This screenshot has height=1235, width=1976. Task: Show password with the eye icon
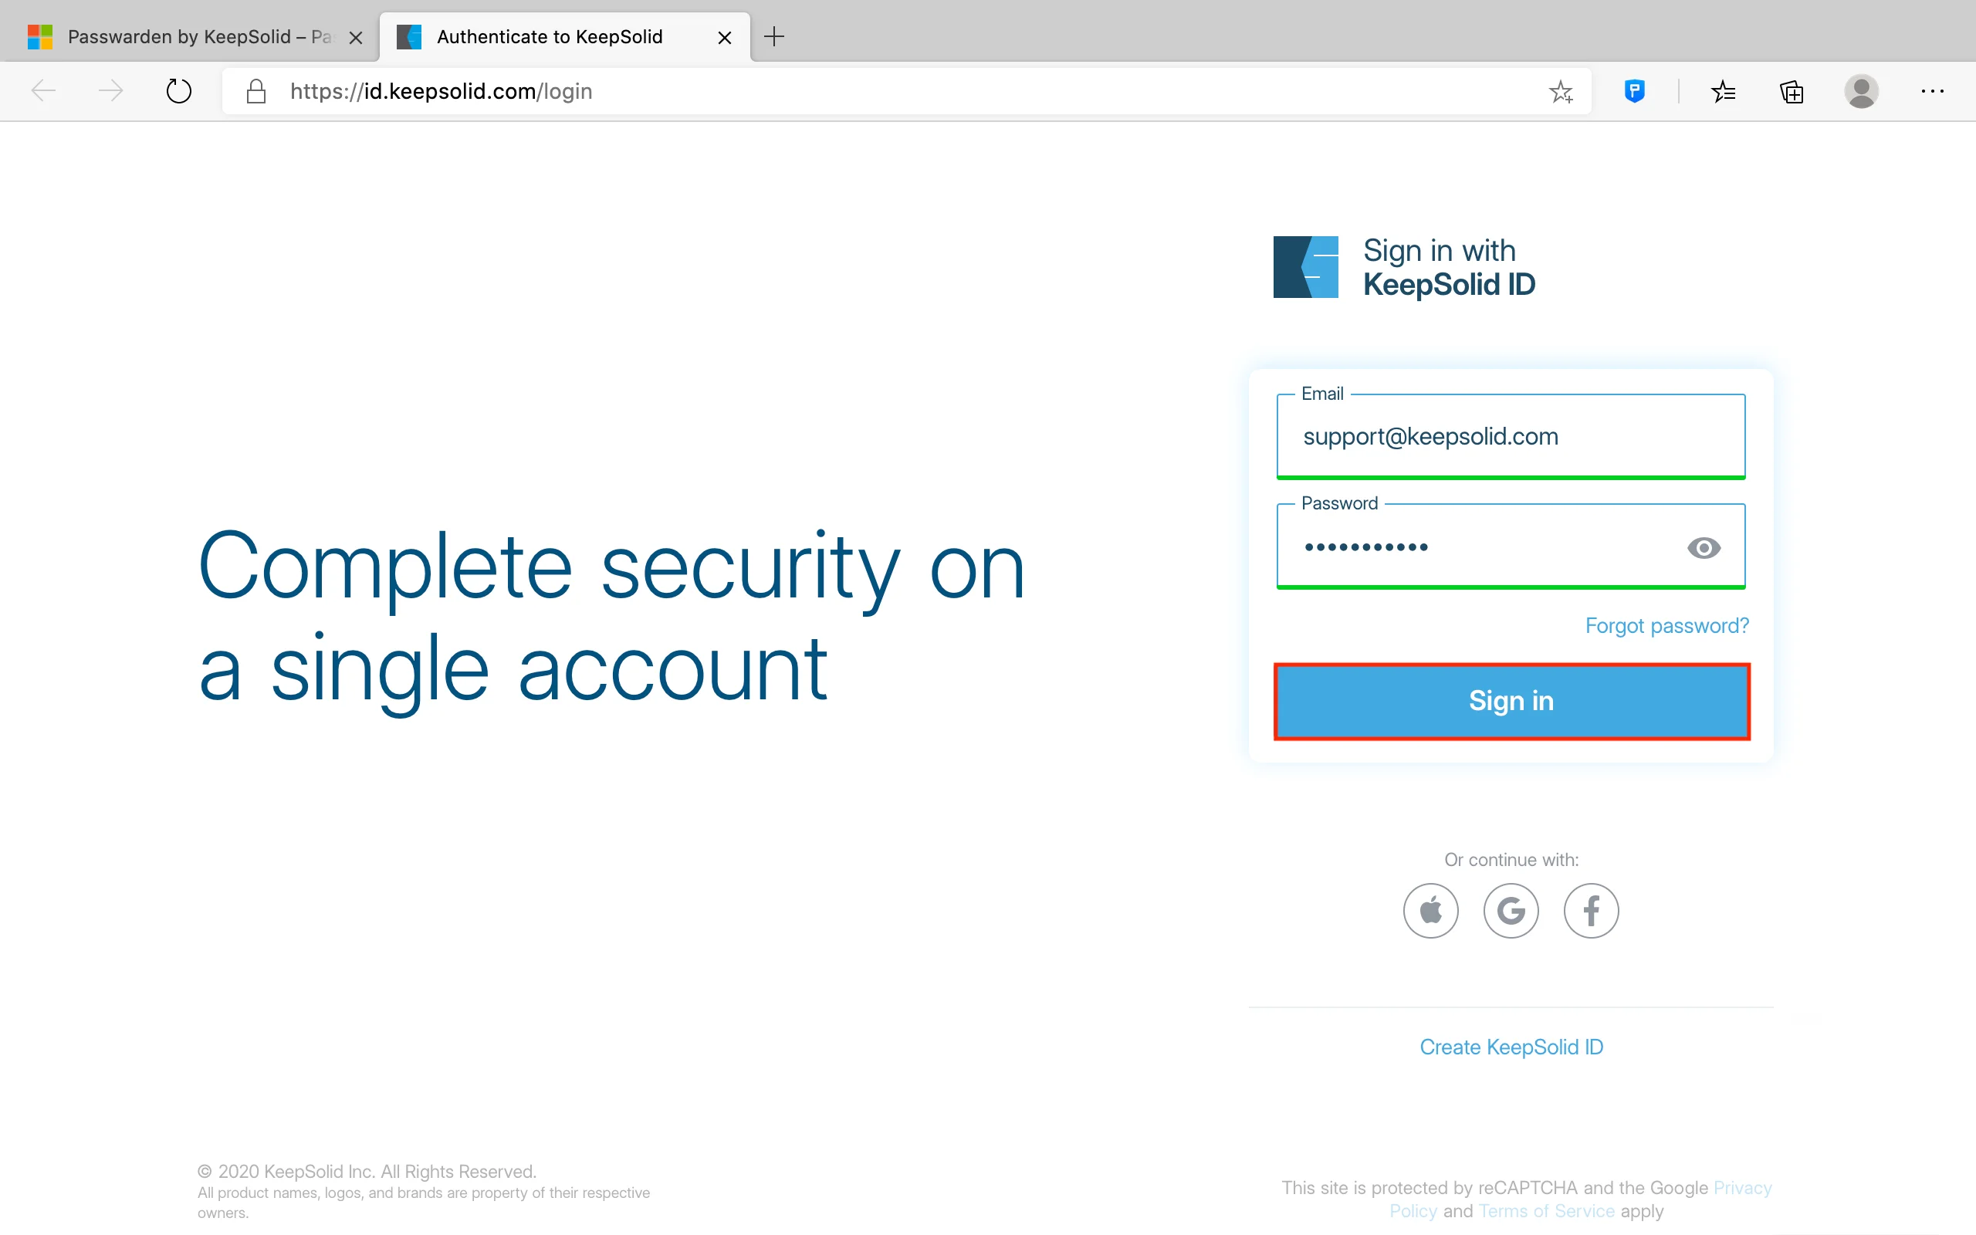click(x=1704, y=547)
